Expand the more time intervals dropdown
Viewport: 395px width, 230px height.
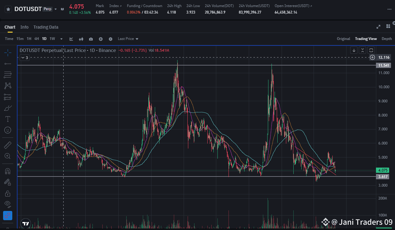coord(61,39)
